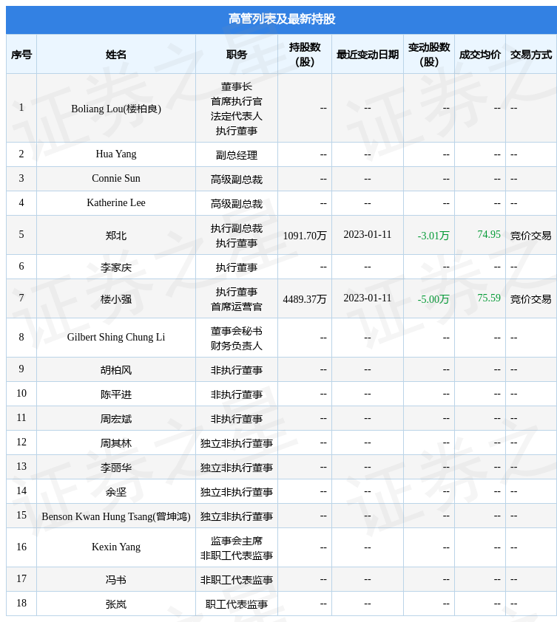The image size is (557, 622).
Task: Click the 监事会主席 position text
Action: 237,541
